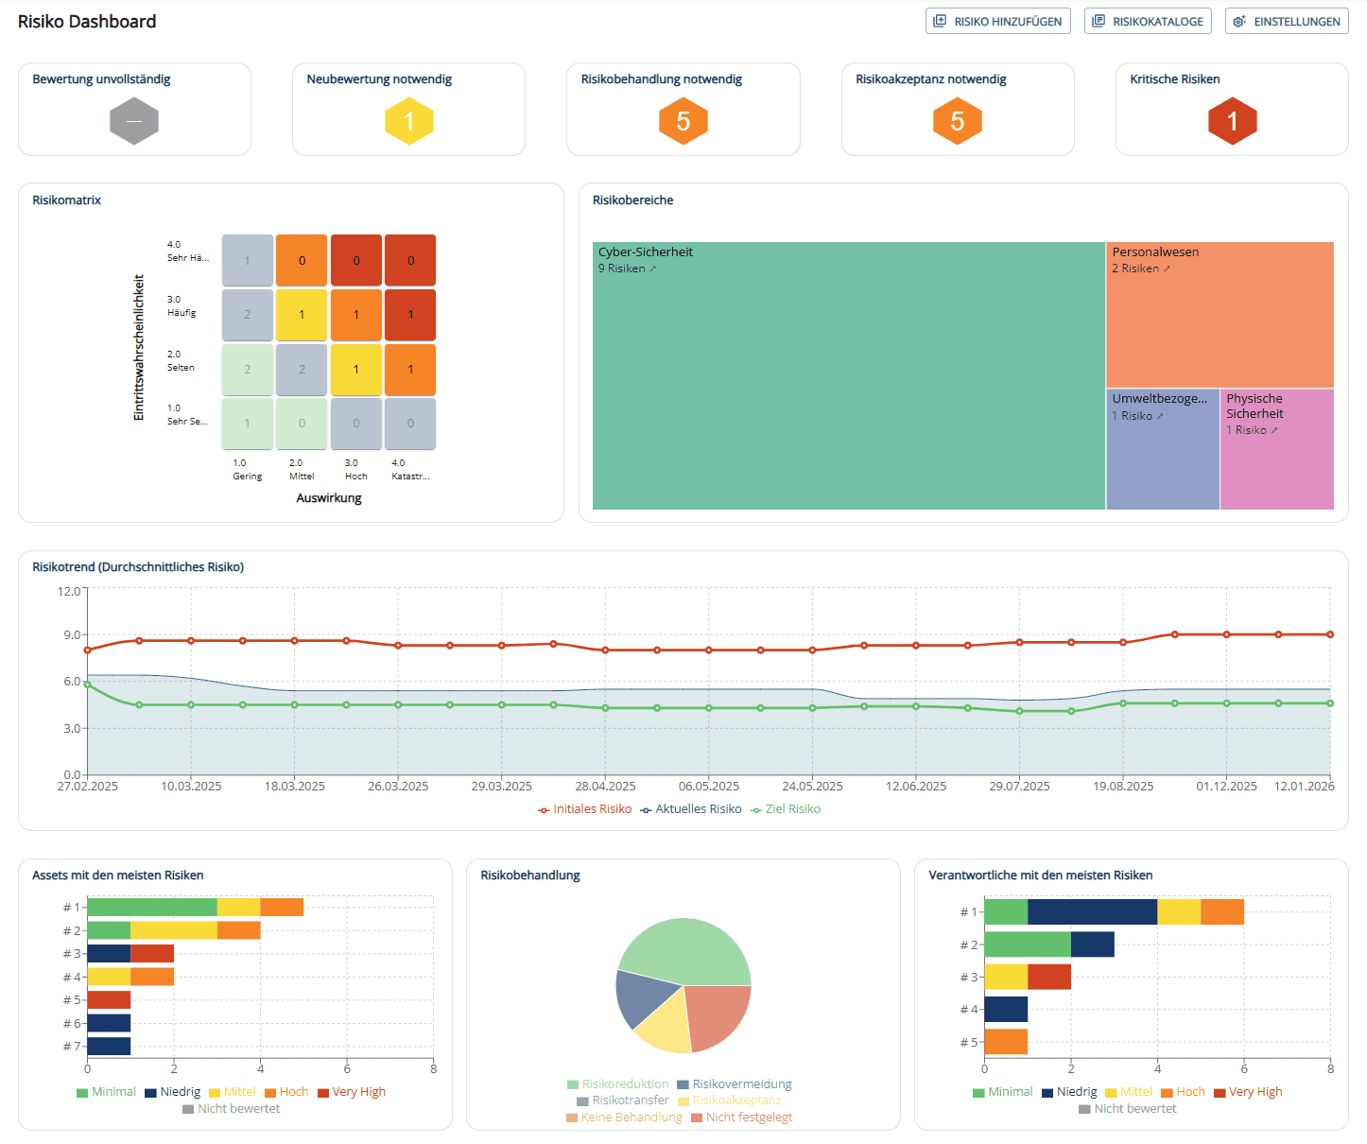Toggle the "Initiales Risiko" legend entry
This screenshot has height=1144, width=1367.
point(584,808)
